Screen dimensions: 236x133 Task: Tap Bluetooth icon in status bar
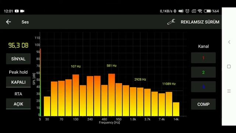click(x=175, y=11)
